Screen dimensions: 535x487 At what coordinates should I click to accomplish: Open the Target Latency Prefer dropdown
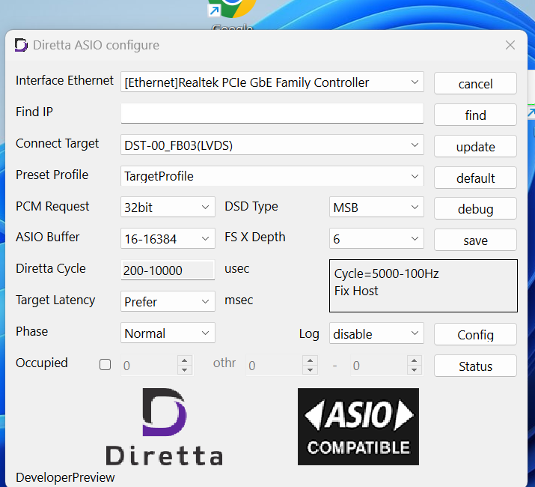pos(168,301)
